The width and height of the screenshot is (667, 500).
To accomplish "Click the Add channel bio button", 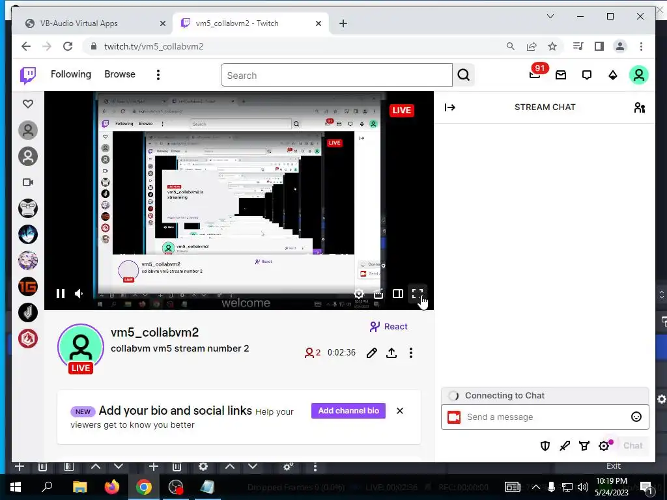I will 348,411.
